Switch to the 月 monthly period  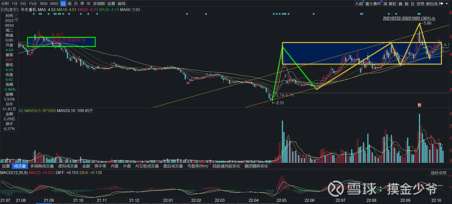pos(76,4)
